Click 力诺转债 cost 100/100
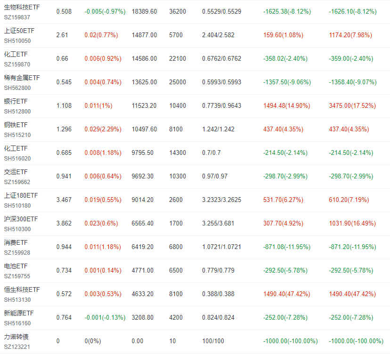 [x=213, y=341]
